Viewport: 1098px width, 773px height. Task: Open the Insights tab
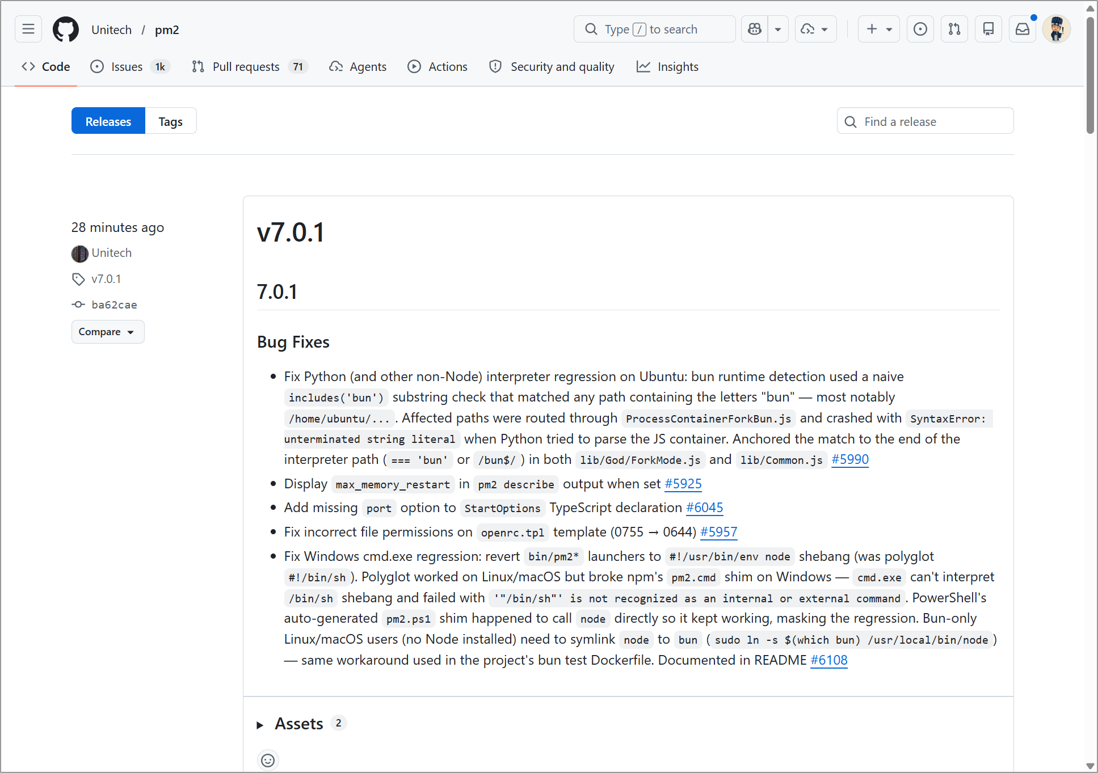tap(668, 67)
